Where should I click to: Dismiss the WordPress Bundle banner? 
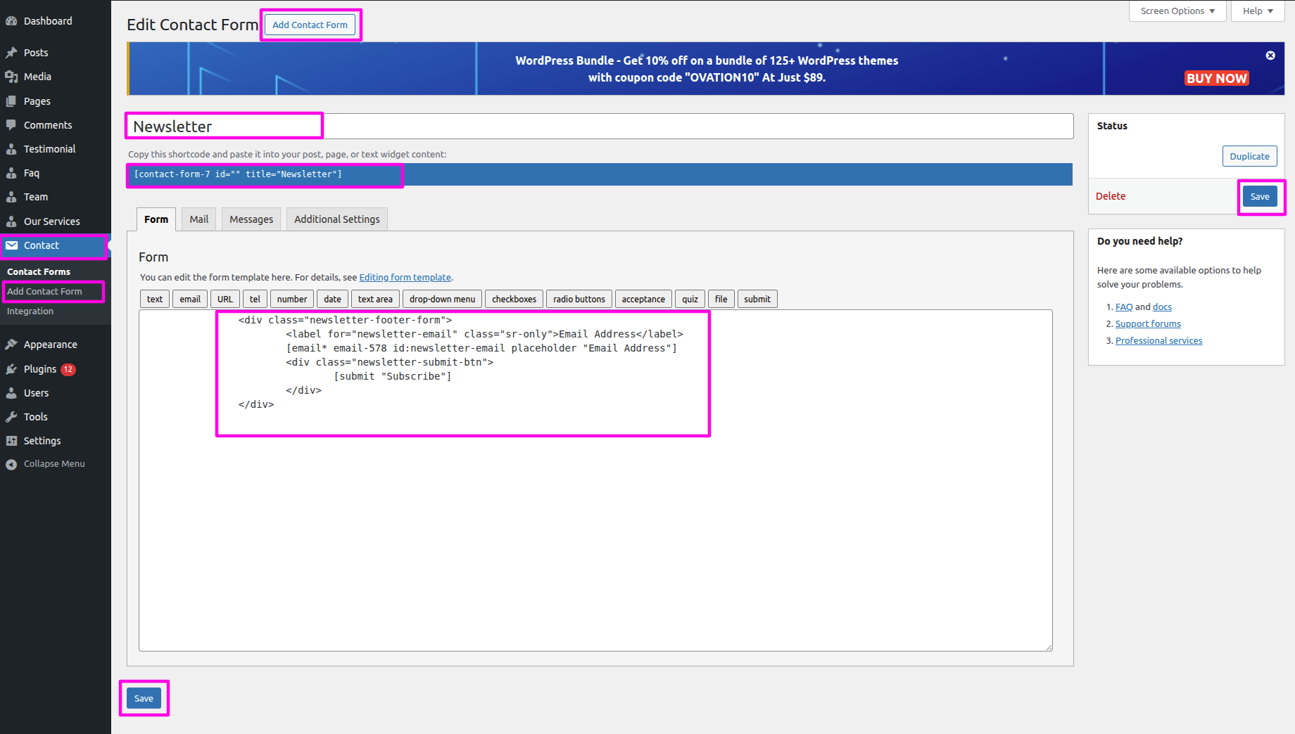point(1270,56)
